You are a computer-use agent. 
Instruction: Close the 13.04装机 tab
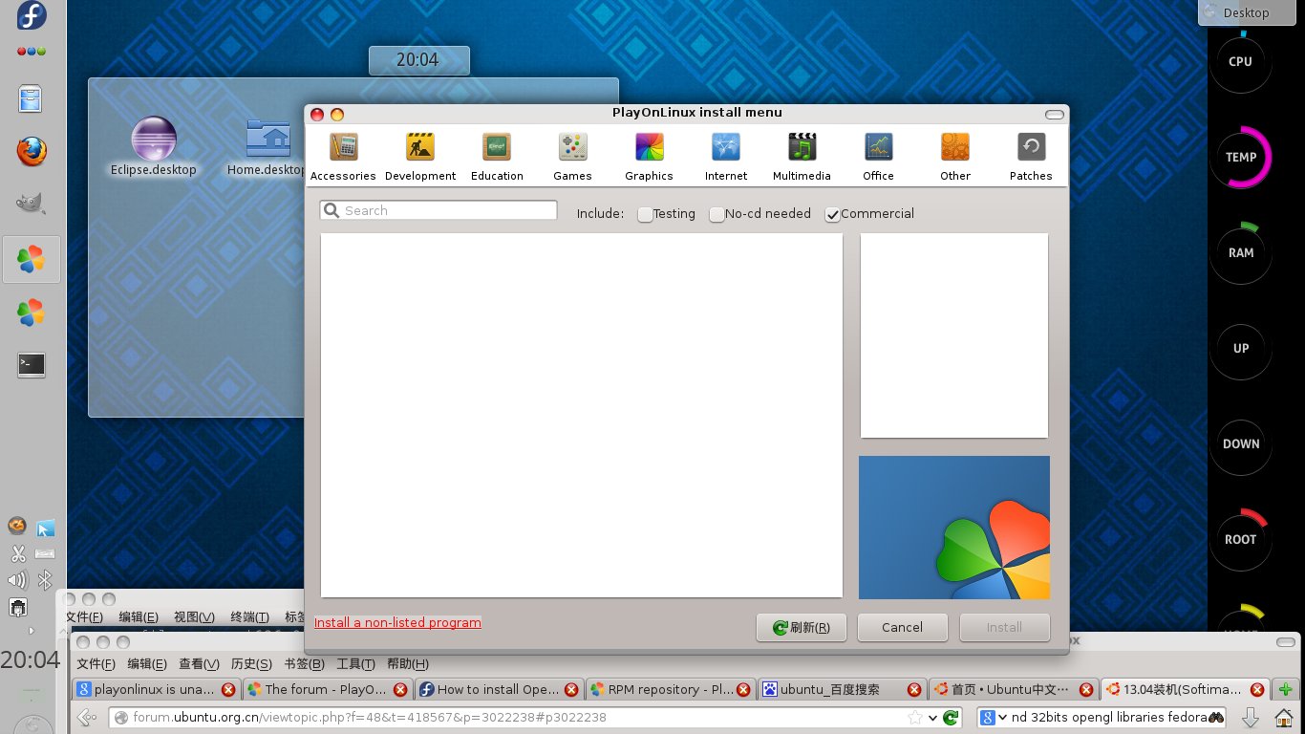1257,689
